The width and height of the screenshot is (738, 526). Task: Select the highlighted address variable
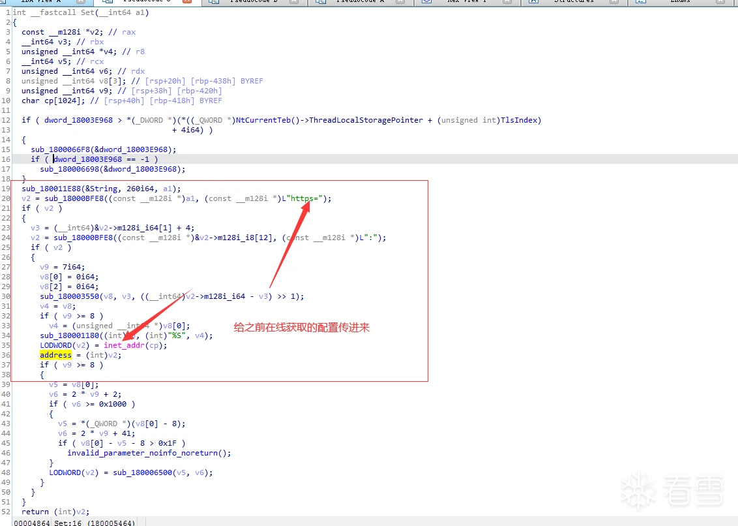(55, 356)
